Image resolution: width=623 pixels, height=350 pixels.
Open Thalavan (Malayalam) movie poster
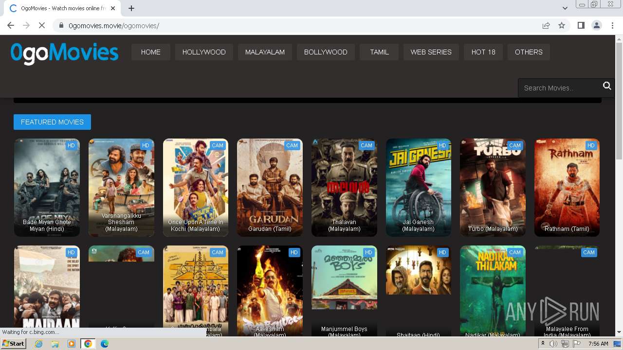tap(344, 188)
